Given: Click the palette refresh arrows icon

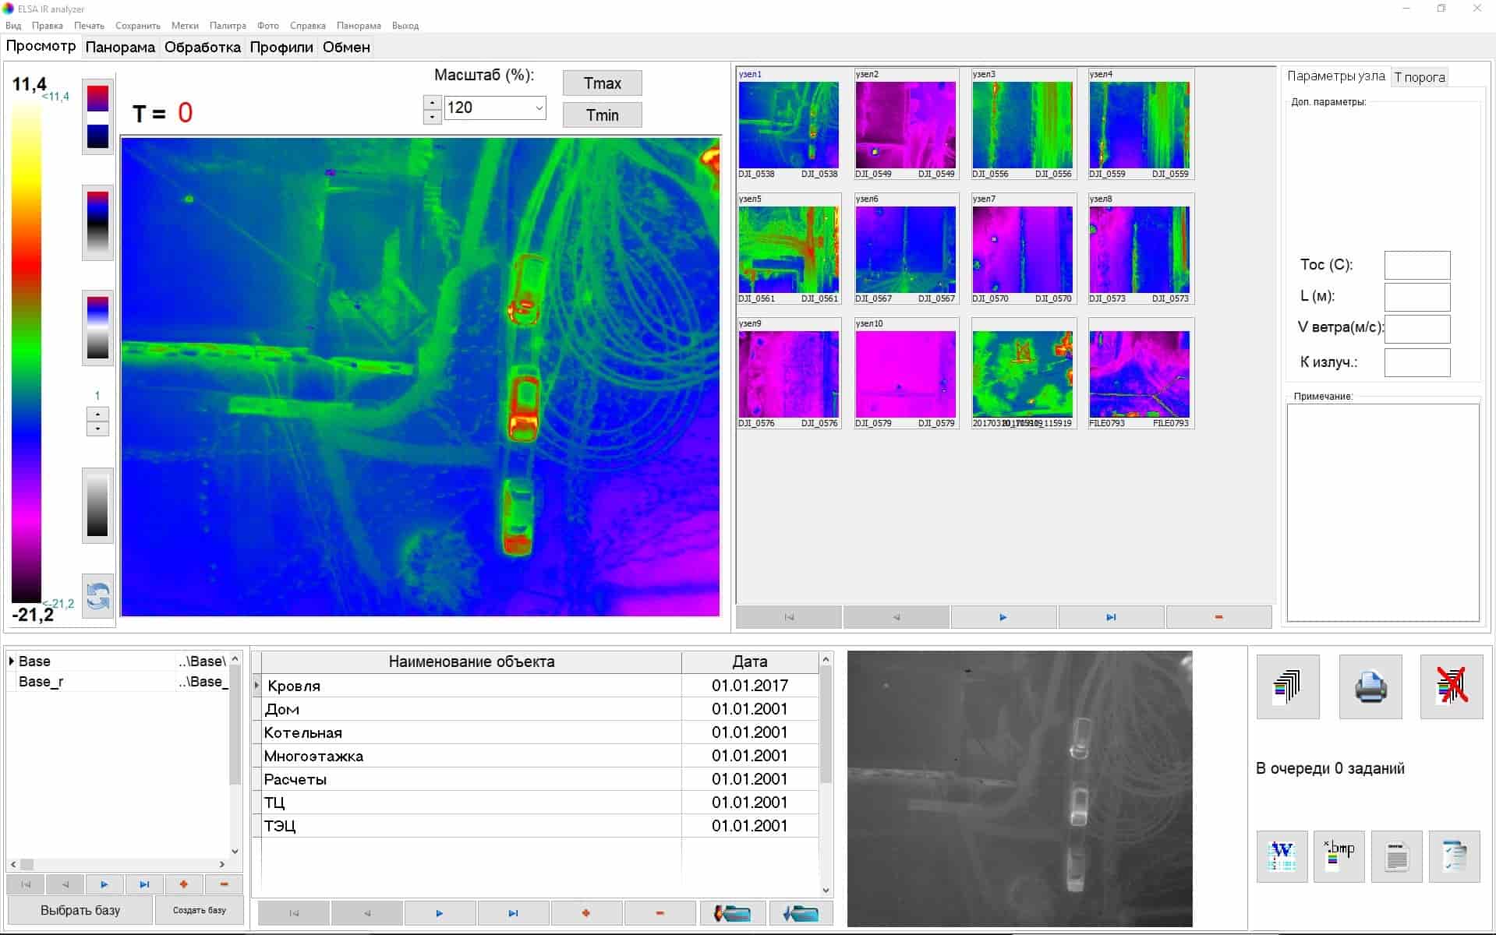Looking at the screenshot, I should click(x=98, y=597).
